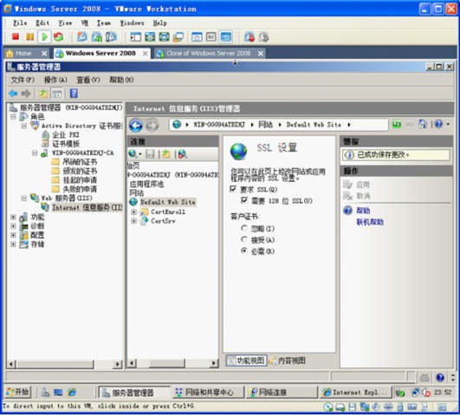The height and width of the screenshot is (415, 460).
Task: Click the save icon in connections toolbar
Action: tap(150, 154)
